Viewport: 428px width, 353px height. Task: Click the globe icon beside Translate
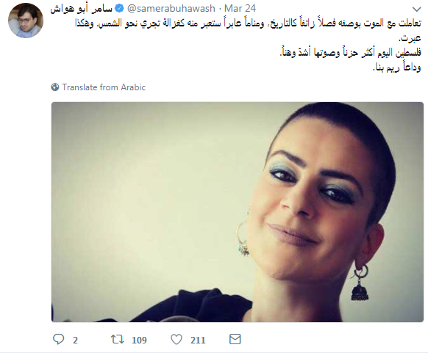pos(55,87)
